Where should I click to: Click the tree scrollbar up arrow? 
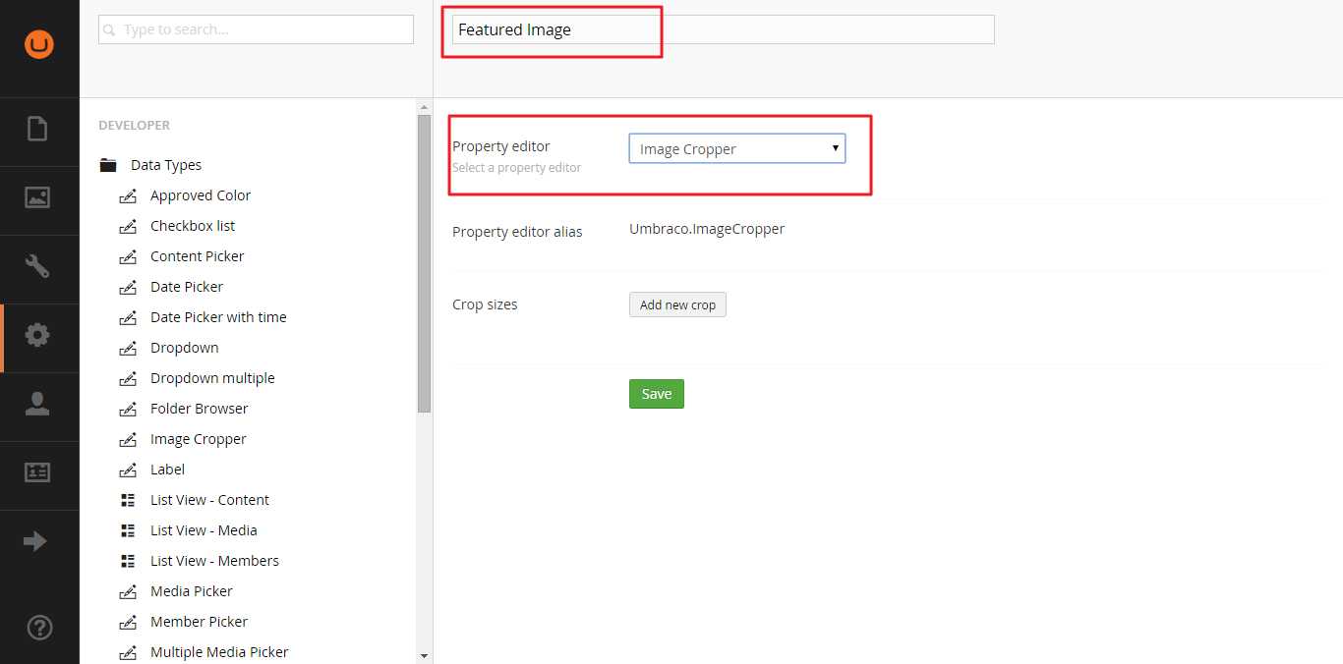tap(424, 107)
